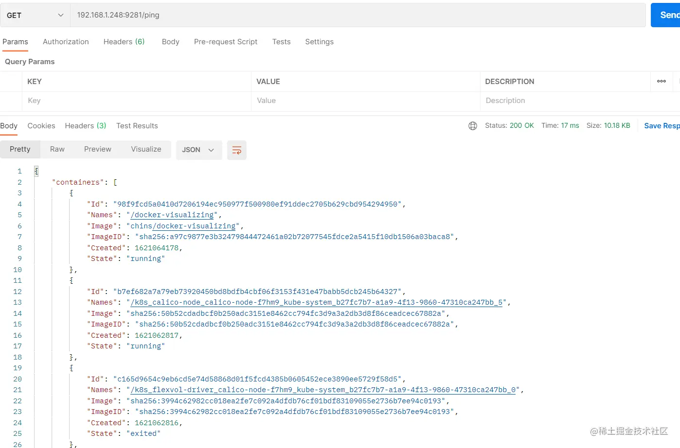Open the response Headers (3) tab
The width and height of the screenshot is (680, 448).
point(86,126)
